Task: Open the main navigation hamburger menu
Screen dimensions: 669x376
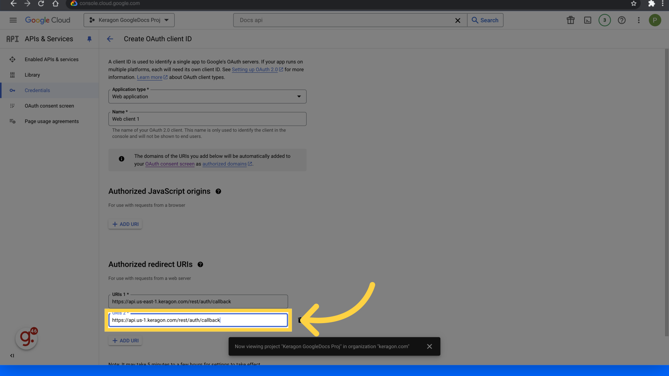Action: point(13,20)
